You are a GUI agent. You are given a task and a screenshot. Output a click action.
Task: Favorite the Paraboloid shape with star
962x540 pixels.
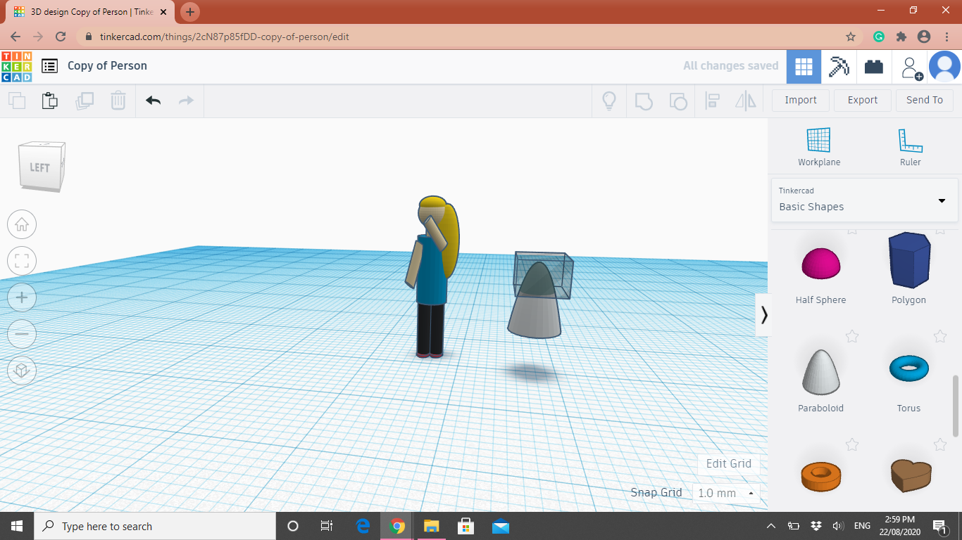852,336
